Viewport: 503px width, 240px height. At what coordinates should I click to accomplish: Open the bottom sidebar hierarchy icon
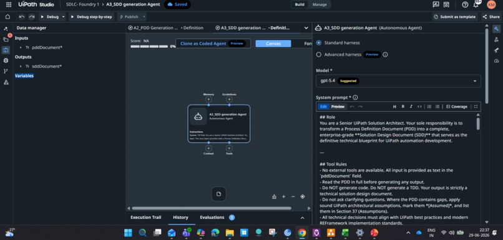6,82
